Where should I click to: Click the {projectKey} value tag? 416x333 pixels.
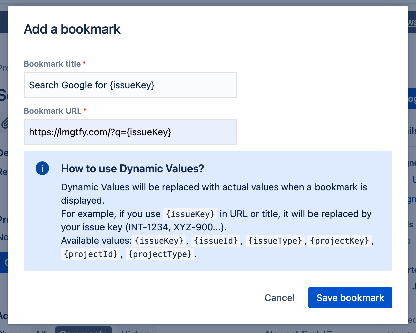pos(340,241)
